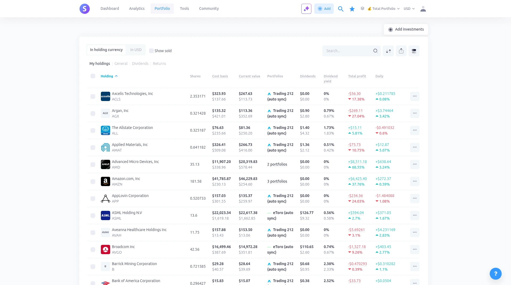Open the AI sparkle assistant icon
Screen dimensions: 511x285
[306, 9]
